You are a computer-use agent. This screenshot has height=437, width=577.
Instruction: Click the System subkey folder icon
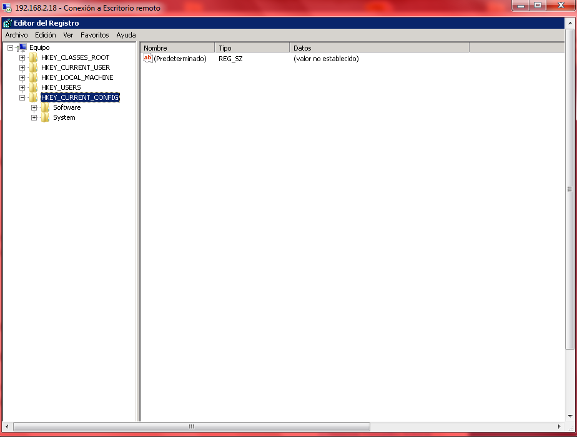(46, 117)
